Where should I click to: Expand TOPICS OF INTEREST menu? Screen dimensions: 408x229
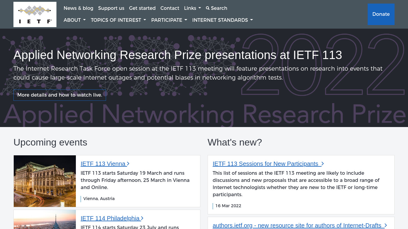118,20
